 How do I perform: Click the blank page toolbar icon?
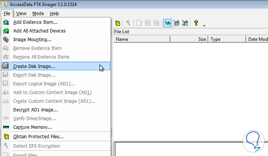point(139,23)
